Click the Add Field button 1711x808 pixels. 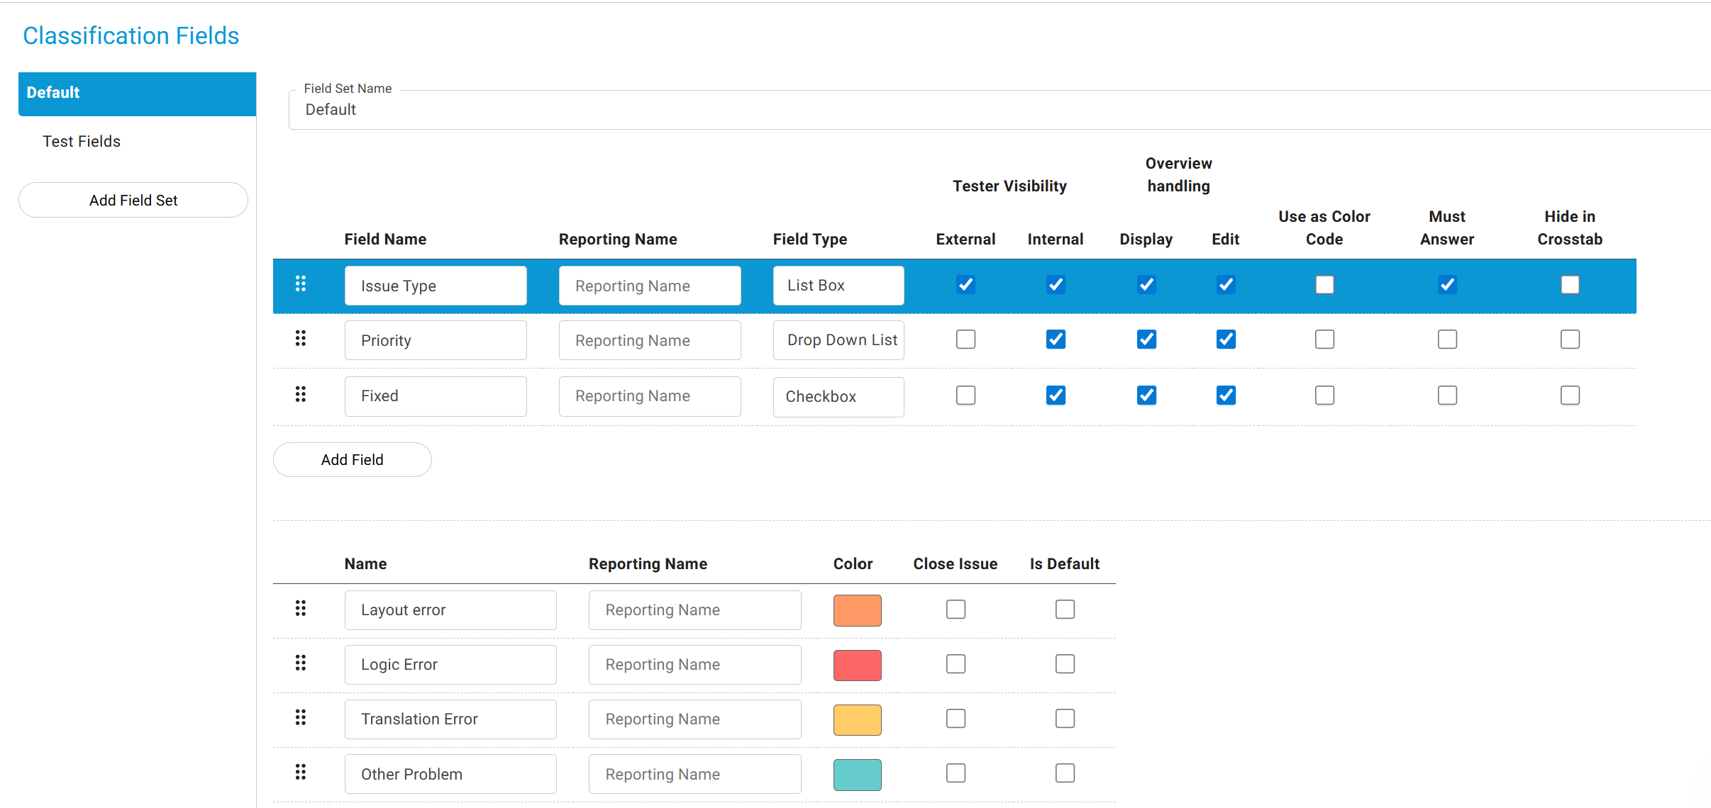point(352,460)
